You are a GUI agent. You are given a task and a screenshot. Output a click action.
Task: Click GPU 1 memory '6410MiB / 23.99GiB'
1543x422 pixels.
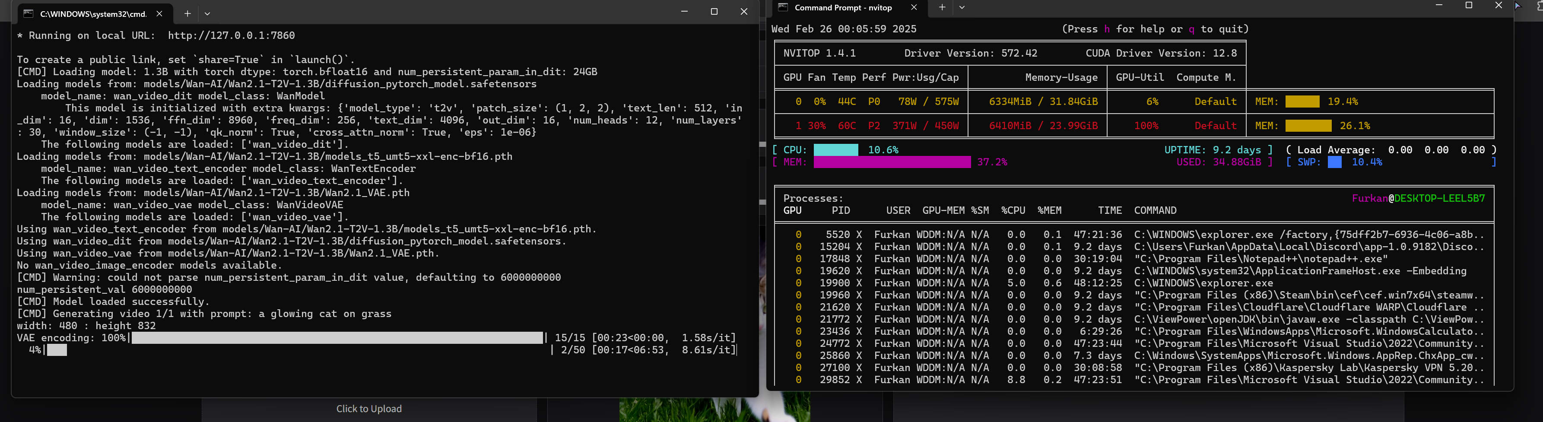pos(1043,126)
